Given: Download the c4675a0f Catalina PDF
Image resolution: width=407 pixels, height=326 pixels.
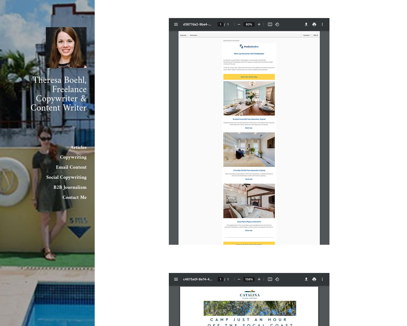Looking at the screenshot, I should (306, 279).
